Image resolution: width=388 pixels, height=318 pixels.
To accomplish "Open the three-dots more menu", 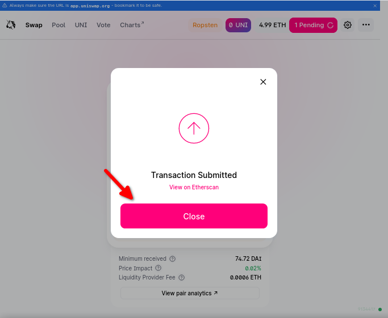I will [x=366, y=25].
